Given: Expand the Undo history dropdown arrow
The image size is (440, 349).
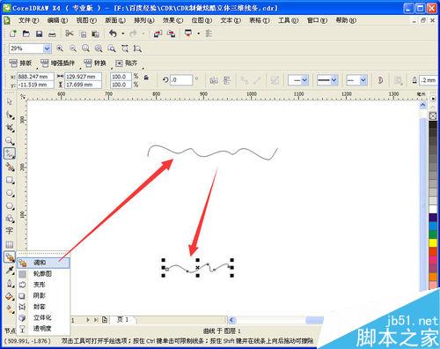Looking at the screenshot, I should coord(123,33).
